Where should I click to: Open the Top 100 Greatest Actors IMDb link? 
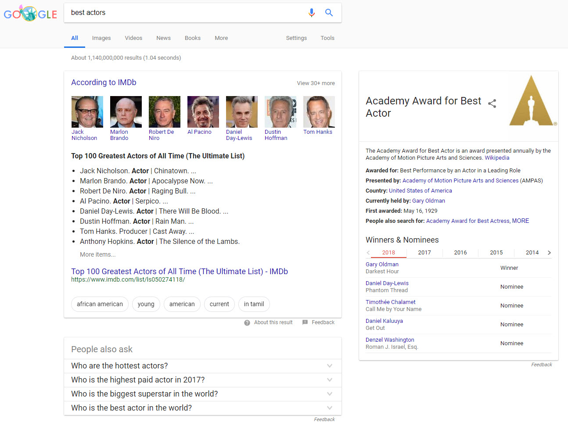click(x=180, y=272)
